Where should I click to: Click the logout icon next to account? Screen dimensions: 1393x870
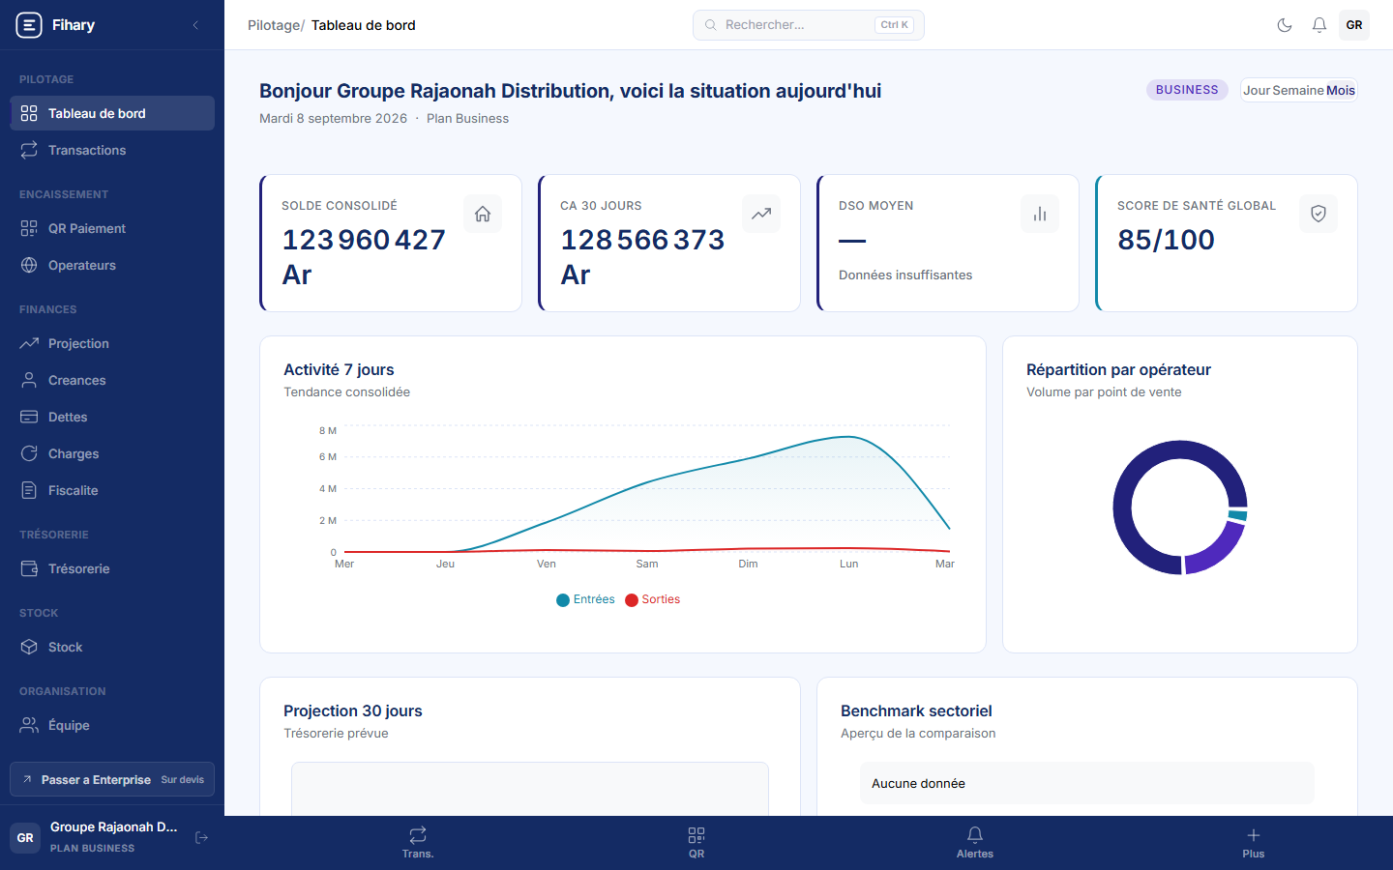[x=201, y=837]
